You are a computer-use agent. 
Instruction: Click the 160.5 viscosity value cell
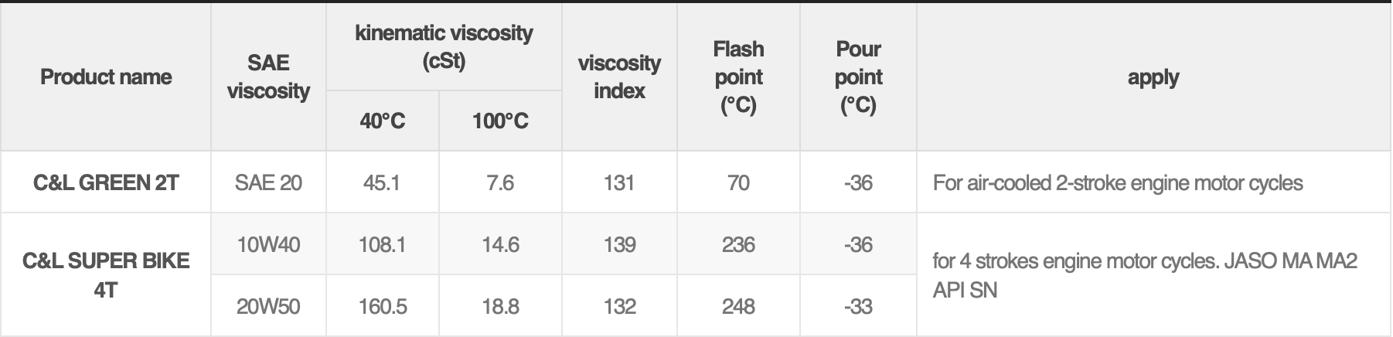[382, 307]
